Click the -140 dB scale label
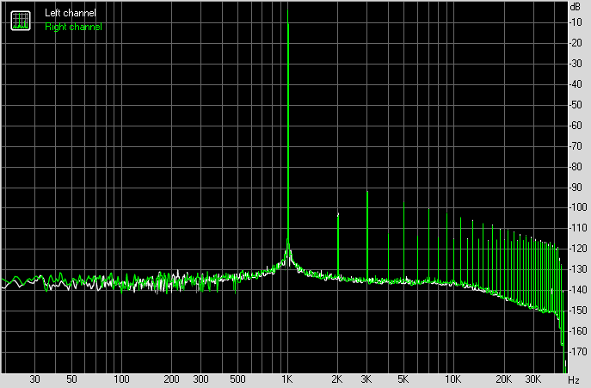This screenshot has width=591, height=388. 578,290
